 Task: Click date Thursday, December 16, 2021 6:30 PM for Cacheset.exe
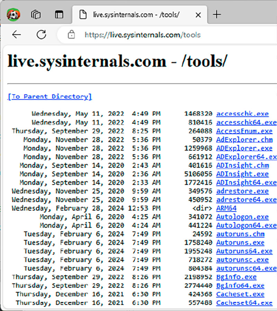coord(88,294)
